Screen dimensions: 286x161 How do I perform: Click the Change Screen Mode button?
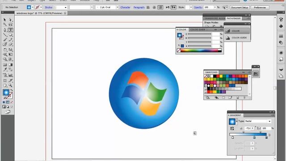8,112
